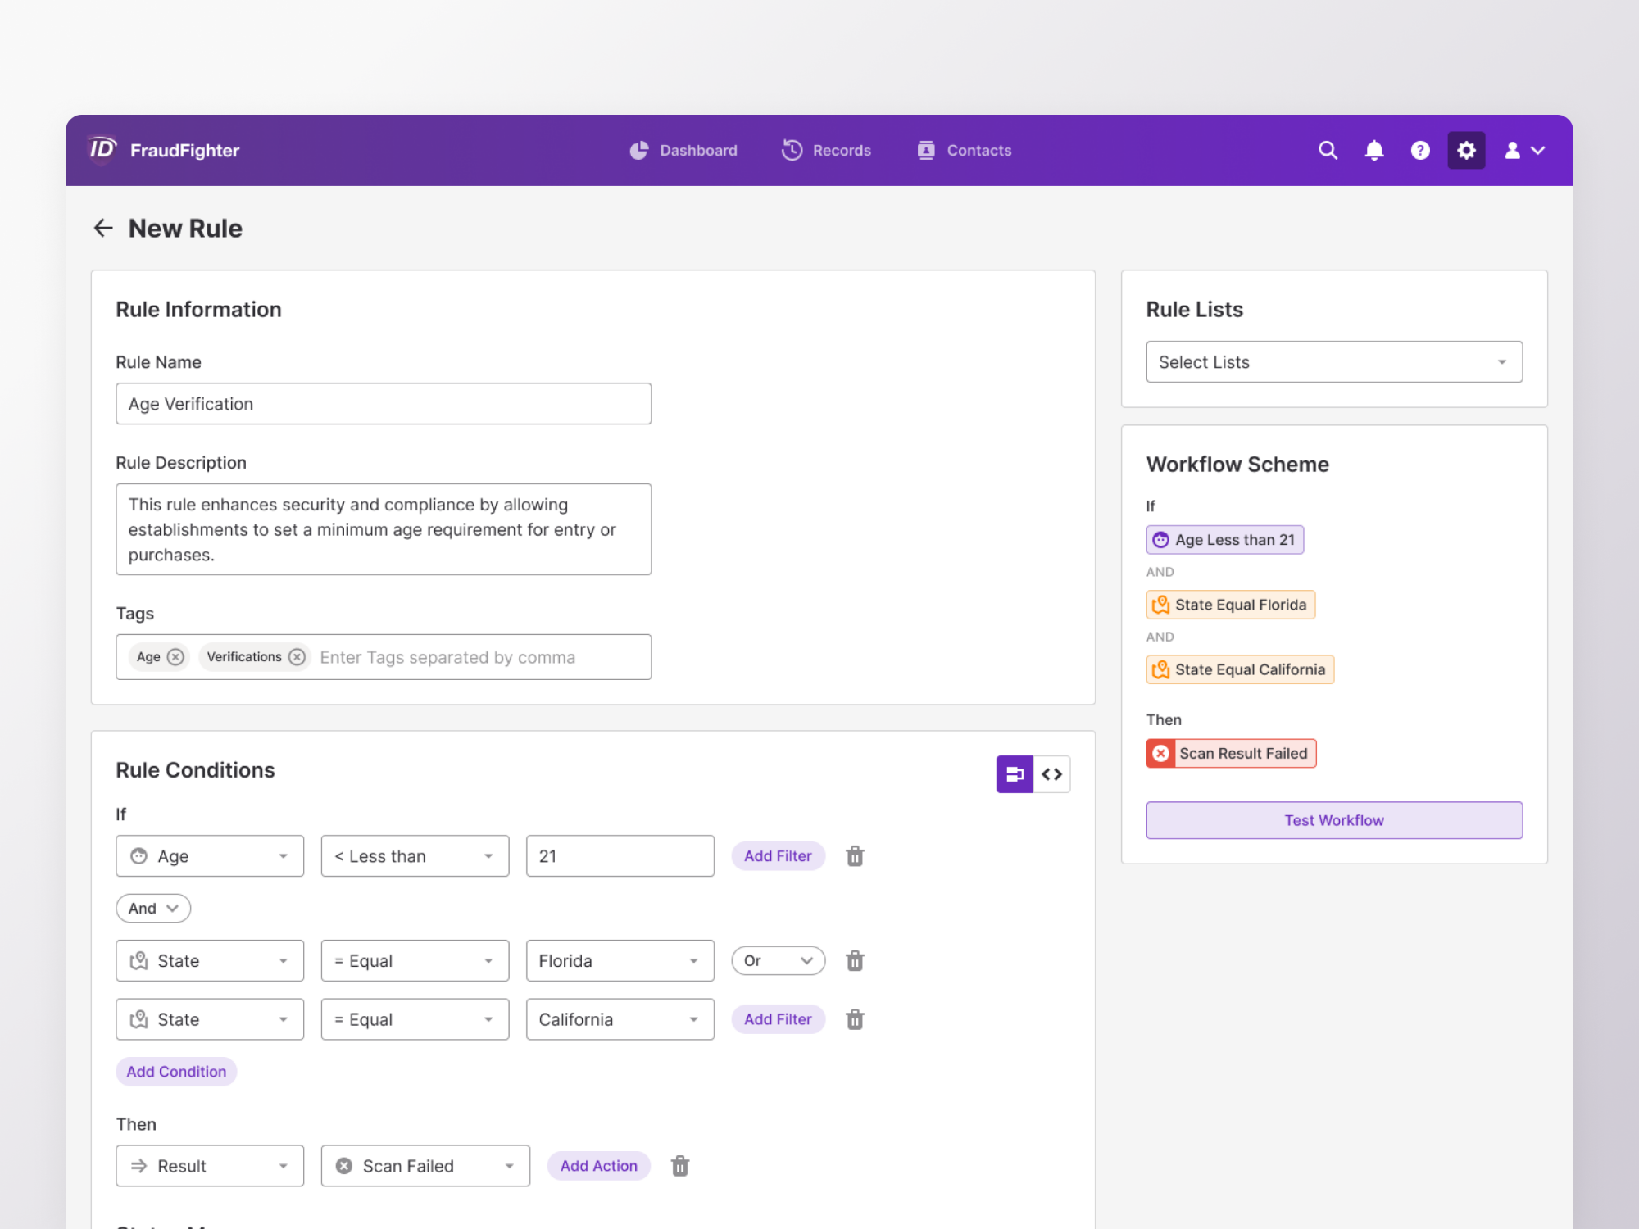Viewport: 1639px width, 1229px height.
Task: Edit the Rule Name field
Action: click(x=384, y=404)
